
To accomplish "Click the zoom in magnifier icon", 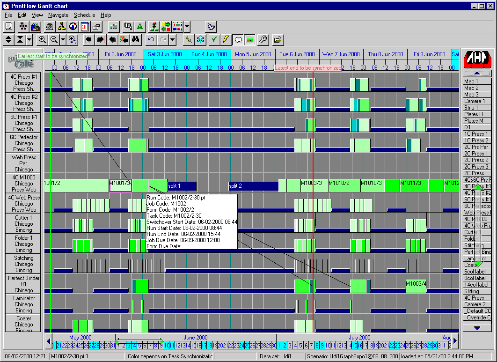I will pos(43,40).
